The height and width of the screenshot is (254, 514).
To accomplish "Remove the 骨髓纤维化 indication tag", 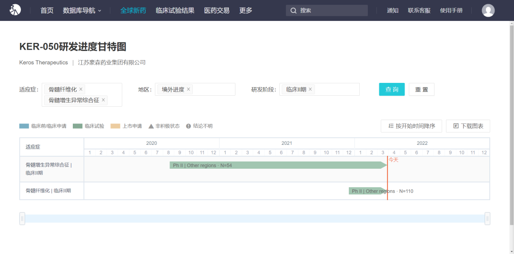I will coord(81,89).
